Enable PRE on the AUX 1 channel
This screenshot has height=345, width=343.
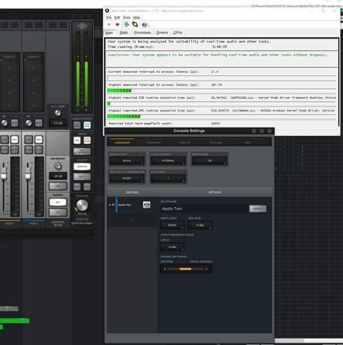point(4,140)
